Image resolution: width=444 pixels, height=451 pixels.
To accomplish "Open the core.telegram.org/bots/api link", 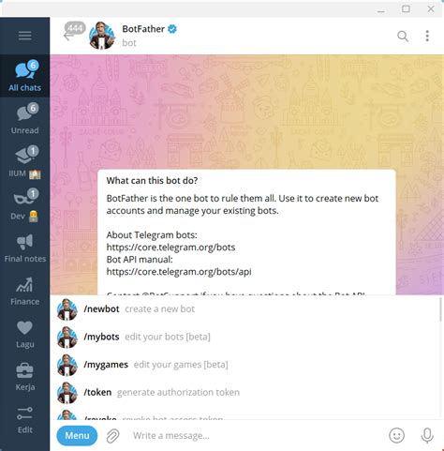I will (x=179, y=272).
